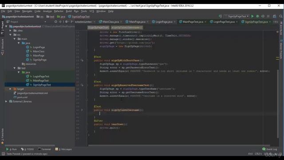Image resolution: width=284 pixels, height=160 pixels.
Task: Click Make Project icon beside run configuration
Action: [x=220, y=16]
